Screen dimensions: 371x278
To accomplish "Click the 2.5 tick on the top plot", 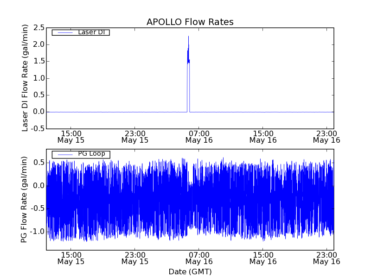I will (39, 27).
